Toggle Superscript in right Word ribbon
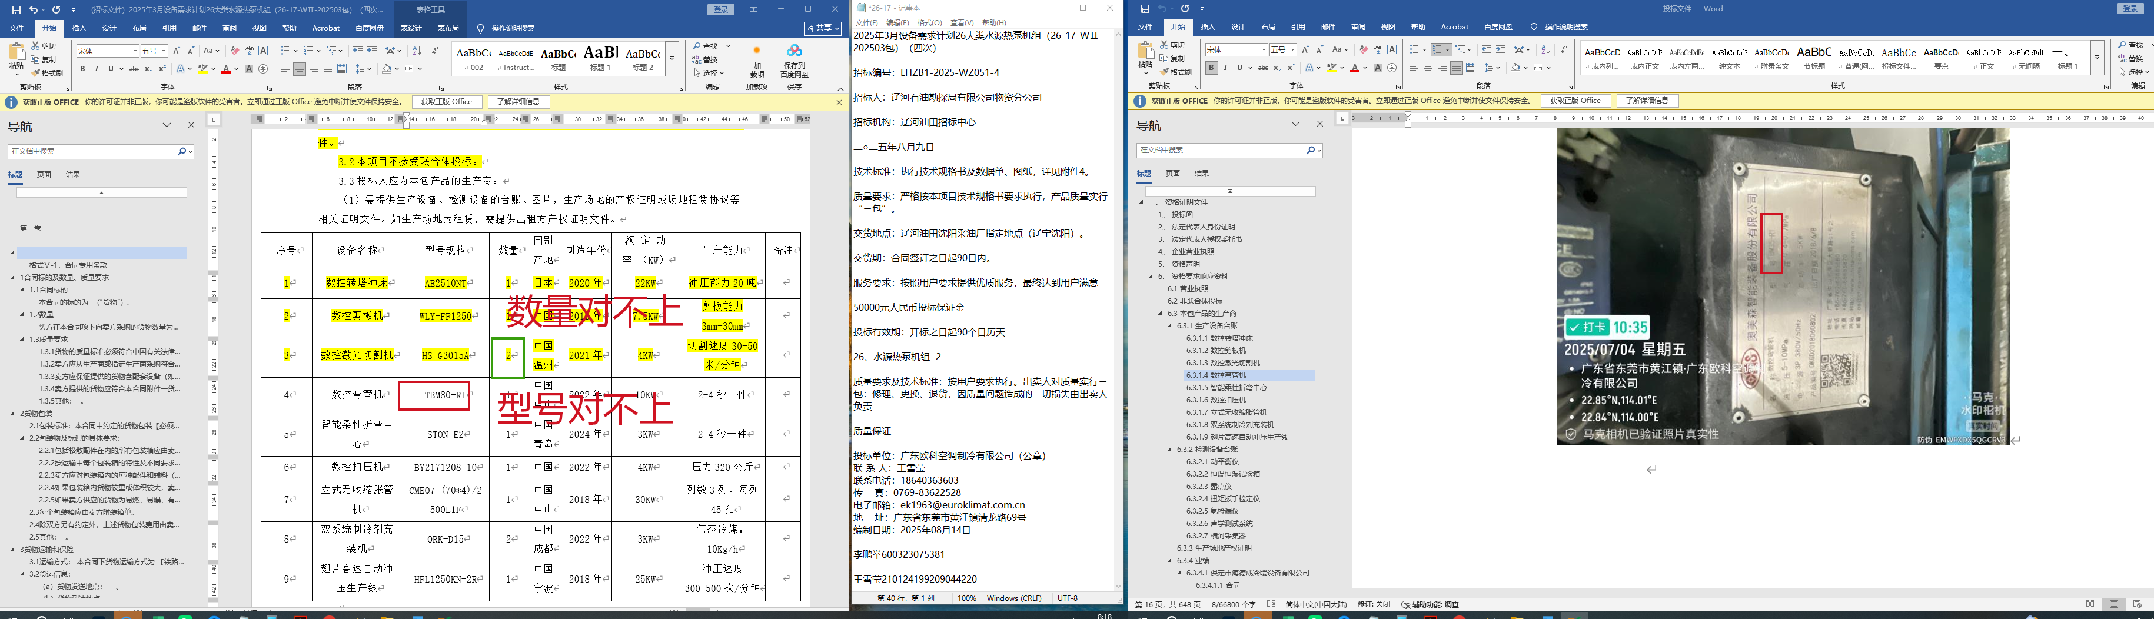This screenshot has width=2154, height=619. [x=1290, y=68]
